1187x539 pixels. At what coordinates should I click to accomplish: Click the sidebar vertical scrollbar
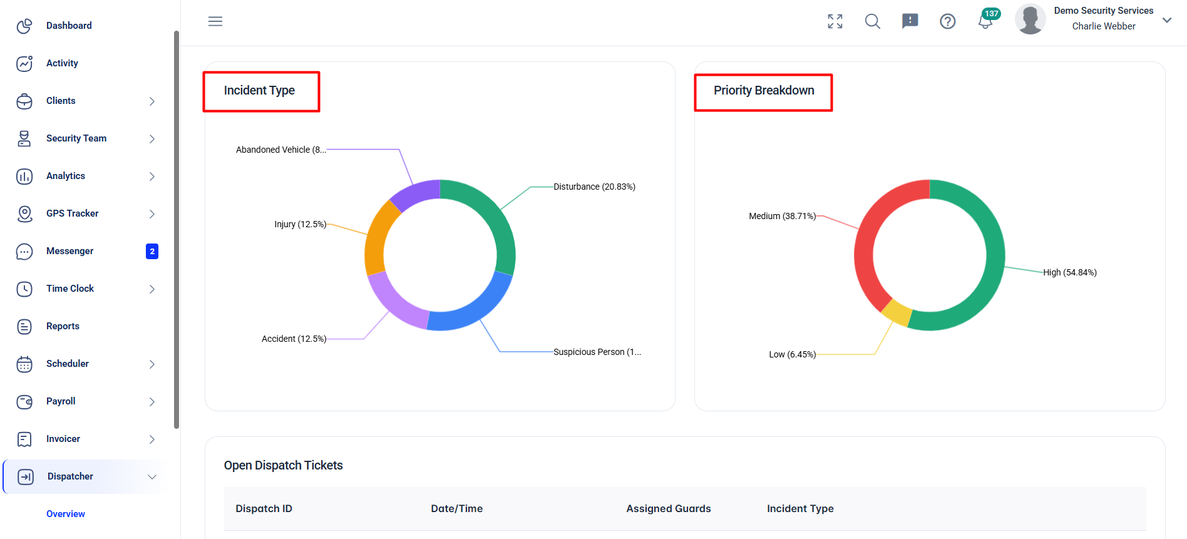click(177, 229)
